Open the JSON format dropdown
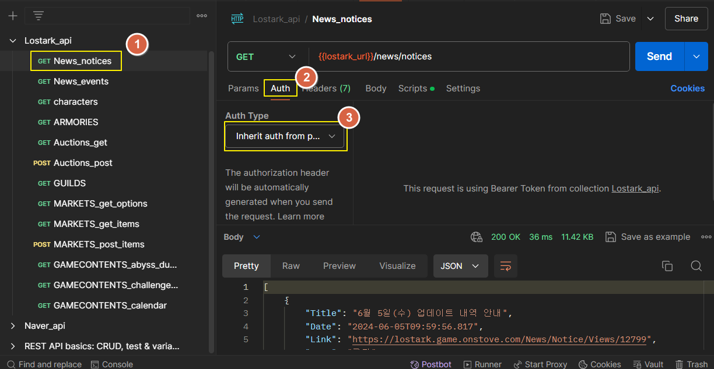714x369 pixels. click(460, 266)
